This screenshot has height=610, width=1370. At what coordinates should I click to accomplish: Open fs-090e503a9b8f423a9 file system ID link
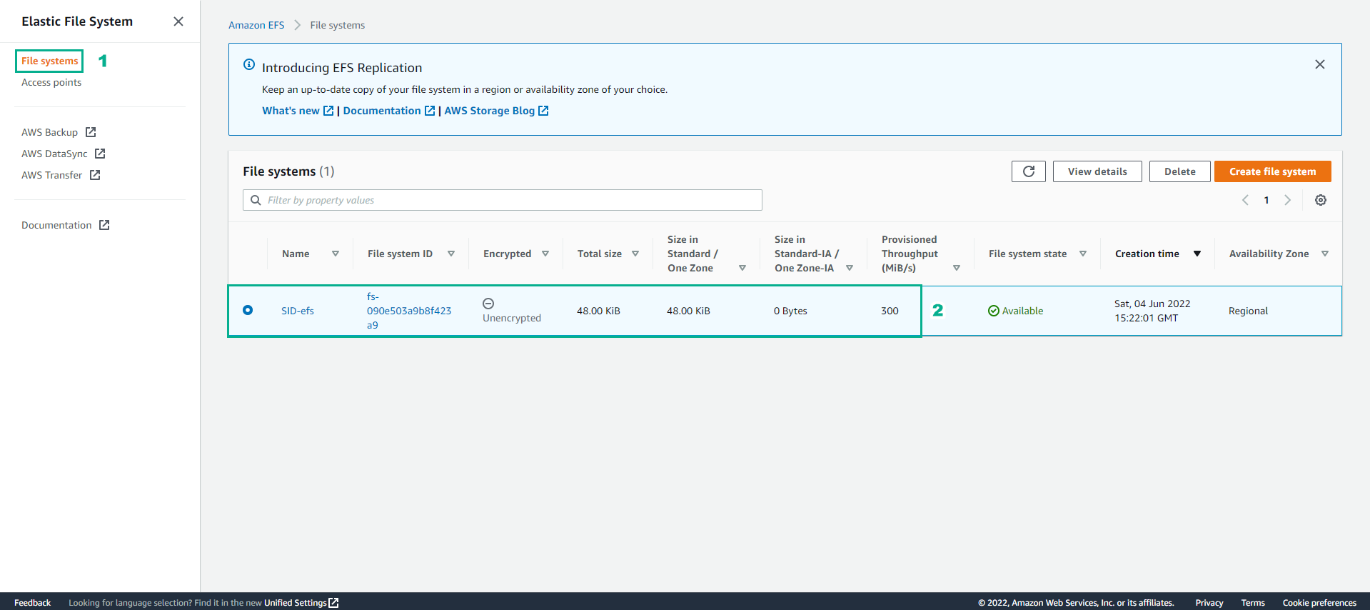[x=409, y=311]
